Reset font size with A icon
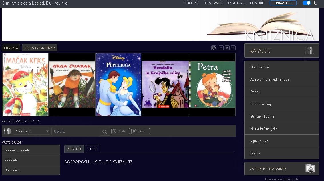This screenshot has width=324, height=181. (227, 48)
